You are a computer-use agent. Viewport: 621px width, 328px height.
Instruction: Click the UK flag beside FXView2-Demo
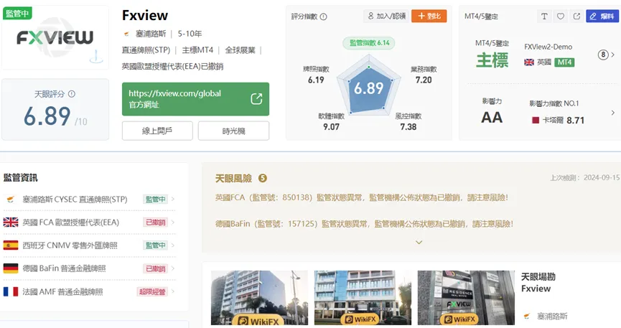point(529,62)
